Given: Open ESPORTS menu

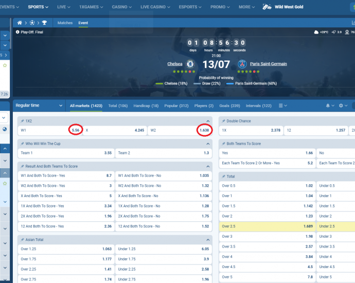Looking at the screenshot, I should [x=190, y=7].
